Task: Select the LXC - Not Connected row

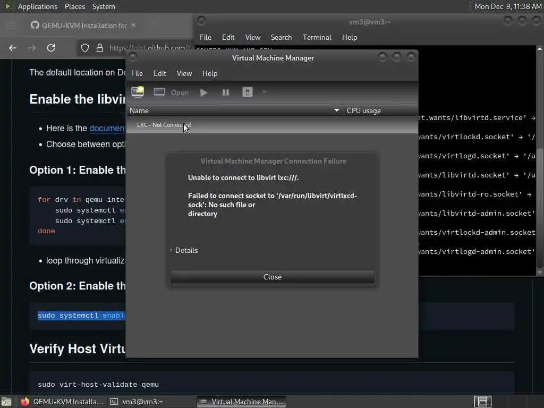Action: [272, 125]
